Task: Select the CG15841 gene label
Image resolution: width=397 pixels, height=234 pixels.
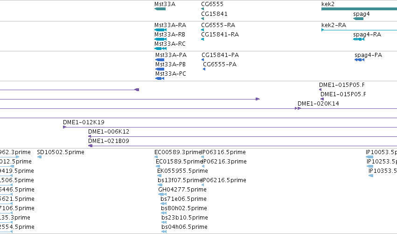Action: pos(214,14)
